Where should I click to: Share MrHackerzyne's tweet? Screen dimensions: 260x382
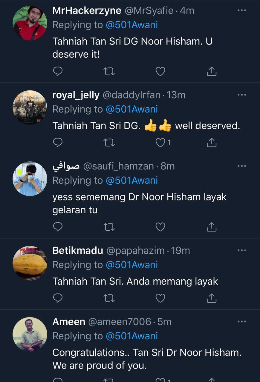[x=211, y=71]
